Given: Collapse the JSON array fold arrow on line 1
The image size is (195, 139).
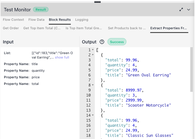Looking at the screenshot, I should click(93, 50).
